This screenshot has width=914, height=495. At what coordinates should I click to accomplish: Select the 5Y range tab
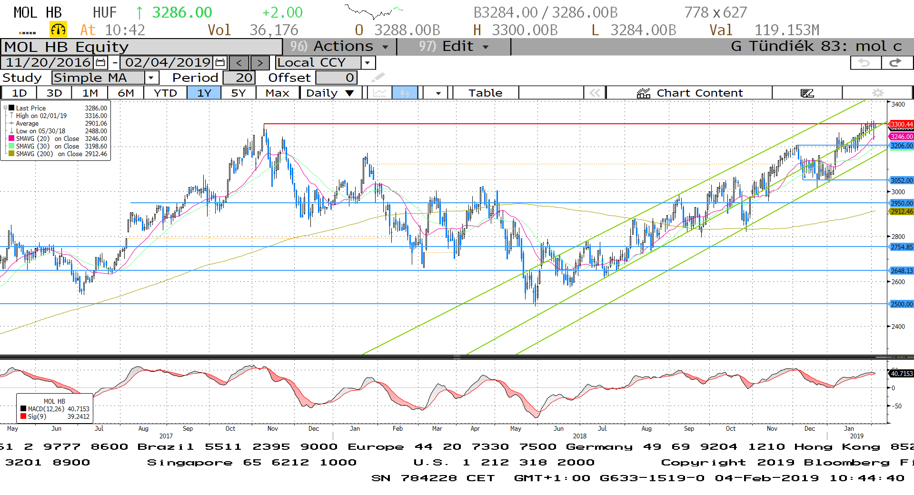pyautogui.click(x=238, y=93)
